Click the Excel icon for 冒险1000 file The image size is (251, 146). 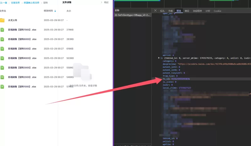[x=2, y=87]
